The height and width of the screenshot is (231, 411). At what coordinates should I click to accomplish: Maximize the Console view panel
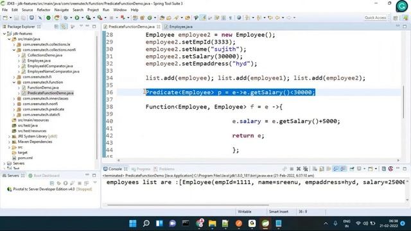[405, 169]
